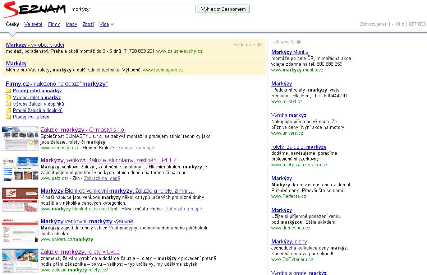Screen dimensions: 427x275
Task: Open the Firmy tab
Action: (54, 24)
